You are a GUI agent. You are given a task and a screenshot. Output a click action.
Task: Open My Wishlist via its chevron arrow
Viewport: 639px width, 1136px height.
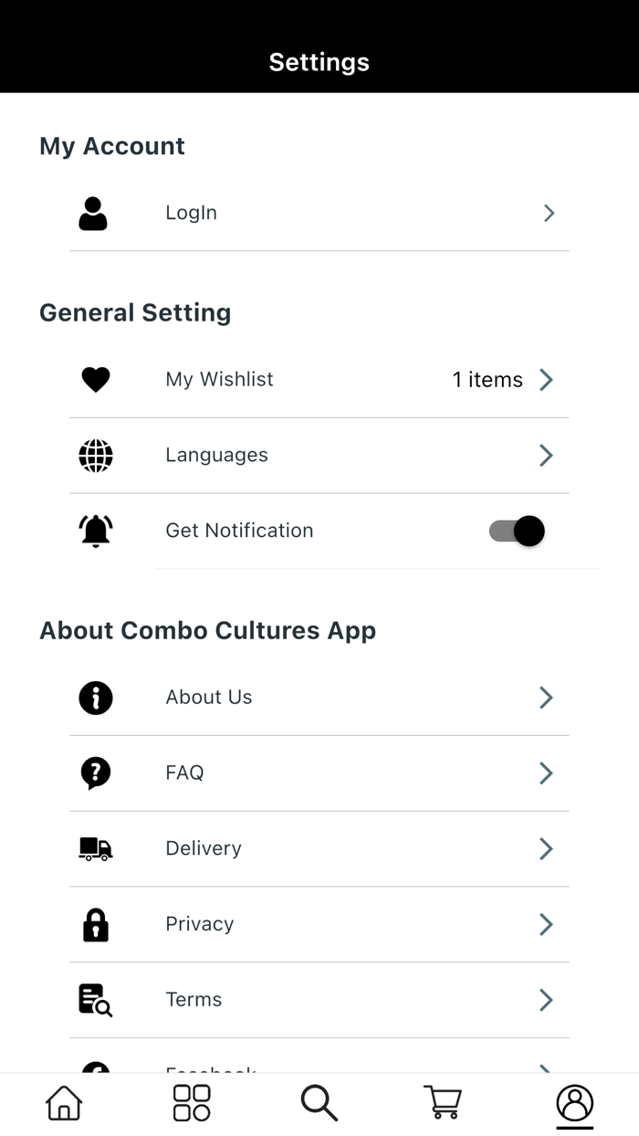(x=545, y=379)
